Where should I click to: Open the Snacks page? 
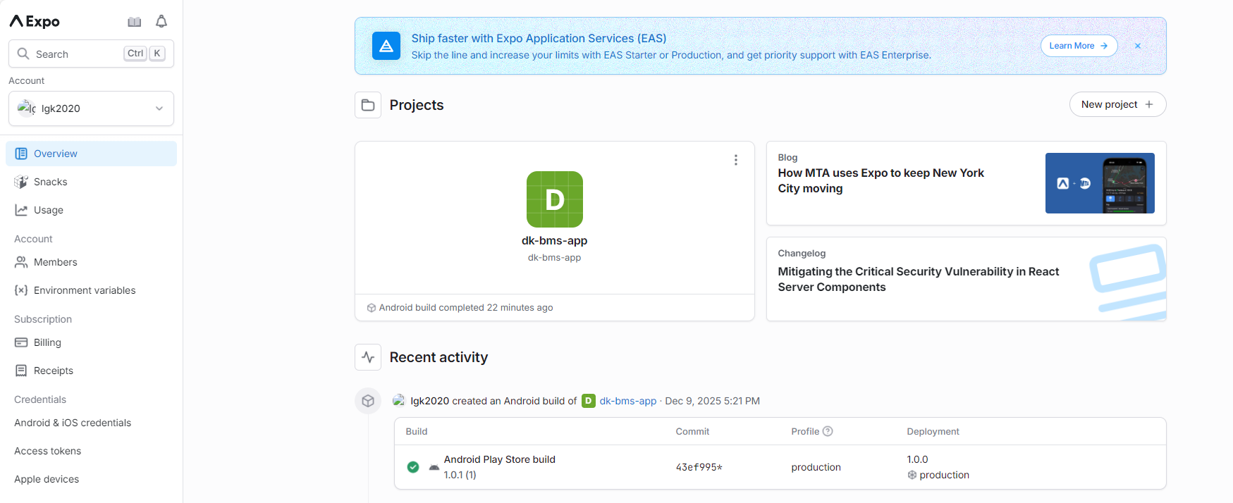[51, 182]
